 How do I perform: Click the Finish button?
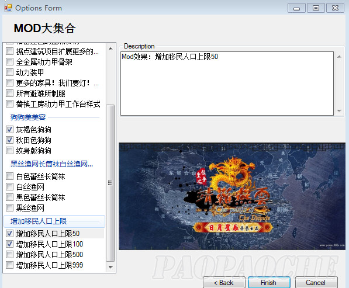tap(269, 282)
